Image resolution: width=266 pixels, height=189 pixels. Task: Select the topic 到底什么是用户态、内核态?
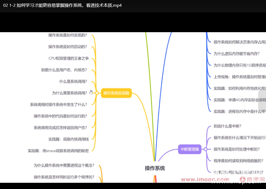tap(64, 70)
